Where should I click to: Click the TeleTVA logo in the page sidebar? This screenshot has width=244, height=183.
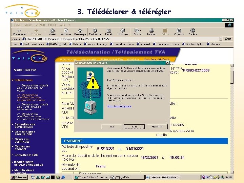point(29,56)
